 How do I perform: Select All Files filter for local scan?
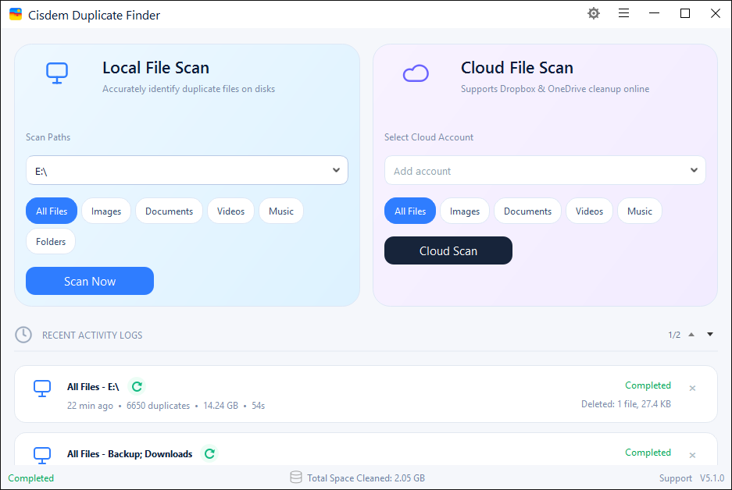tap(52, 211)
